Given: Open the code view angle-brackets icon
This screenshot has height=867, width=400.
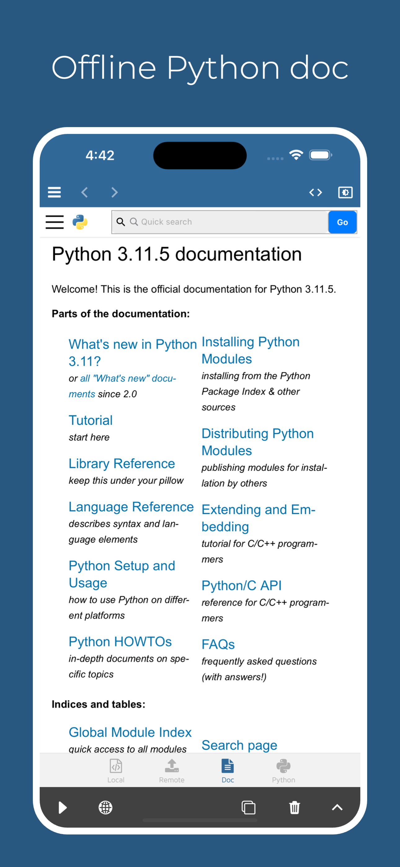Looking at the screenshot, I should click(x=315, y=192).
